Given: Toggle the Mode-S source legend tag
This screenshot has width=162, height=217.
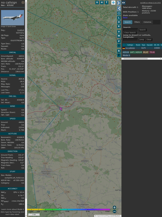Looking at the screenshot, I should click(126, 55).
